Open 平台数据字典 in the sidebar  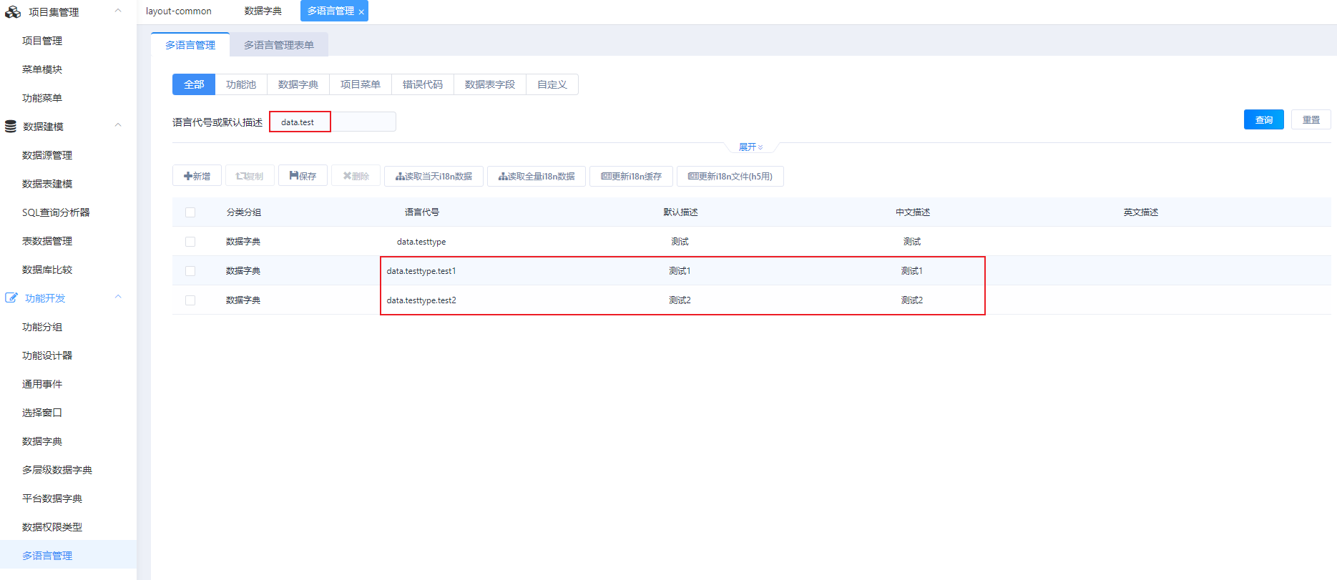click(x=52, y=498)
